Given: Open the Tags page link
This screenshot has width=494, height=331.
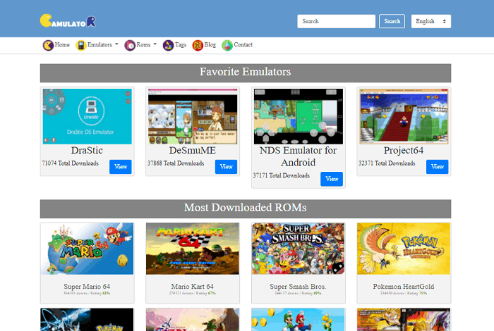Looking at the screenshot, I should 181,44.
